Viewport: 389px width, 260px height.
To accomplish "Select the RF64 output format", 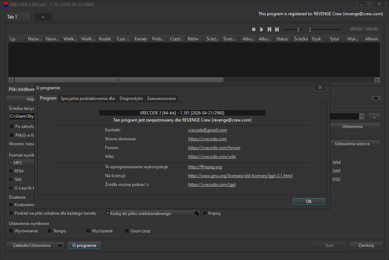I will (x=11, y=171).
